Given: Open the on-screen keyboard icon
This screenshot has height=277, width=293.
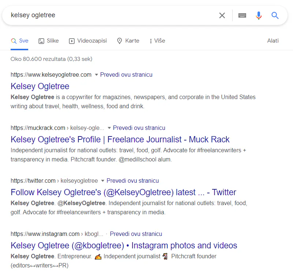Looking at the screenshot, I should pyautogui.click(x=242, y=15).
